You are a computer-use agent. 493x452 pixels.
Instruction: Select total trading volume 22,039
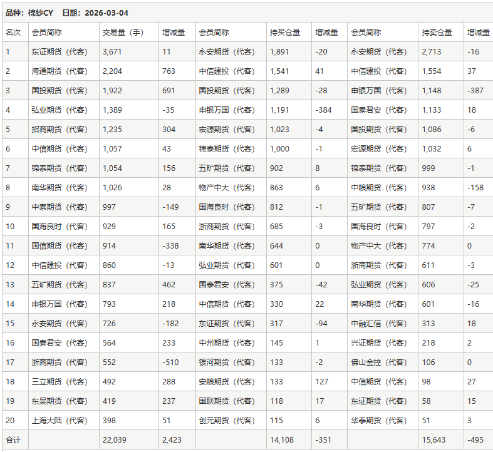click(x=115, y=440)
